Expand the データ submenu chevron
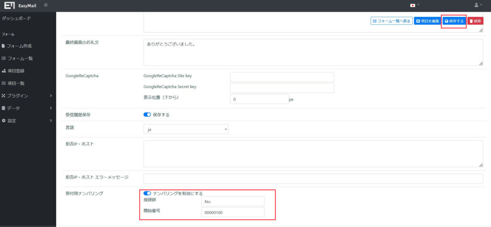The width and height of the screenshot is (491, 227). click(x=51, y=108)
